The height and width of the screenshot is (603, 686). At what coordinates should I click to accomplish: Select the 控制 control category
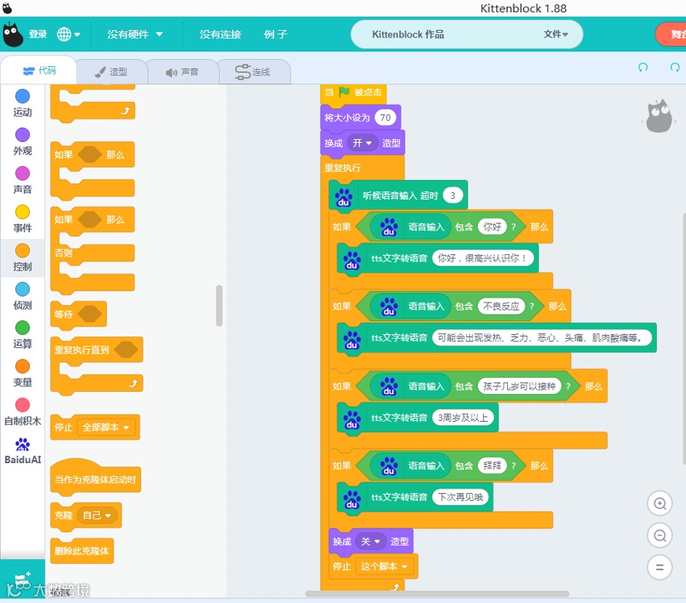coord(22,258)
